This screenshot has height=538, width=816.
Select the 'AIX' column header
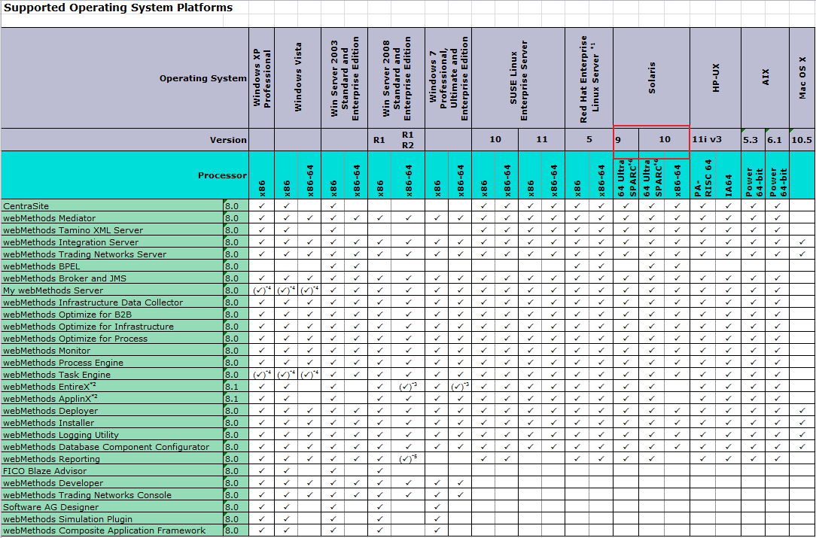pyautogui.click(x=765, y=78)
